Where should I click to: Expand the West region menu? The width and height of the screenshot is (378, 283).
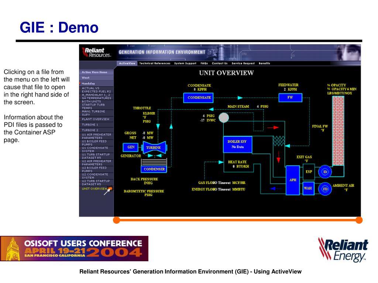(x=96, y=78)
